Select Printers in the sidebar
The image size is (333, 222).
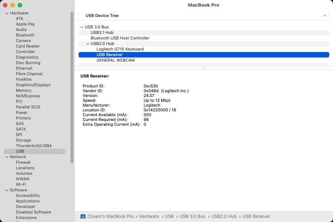(23, 118)
